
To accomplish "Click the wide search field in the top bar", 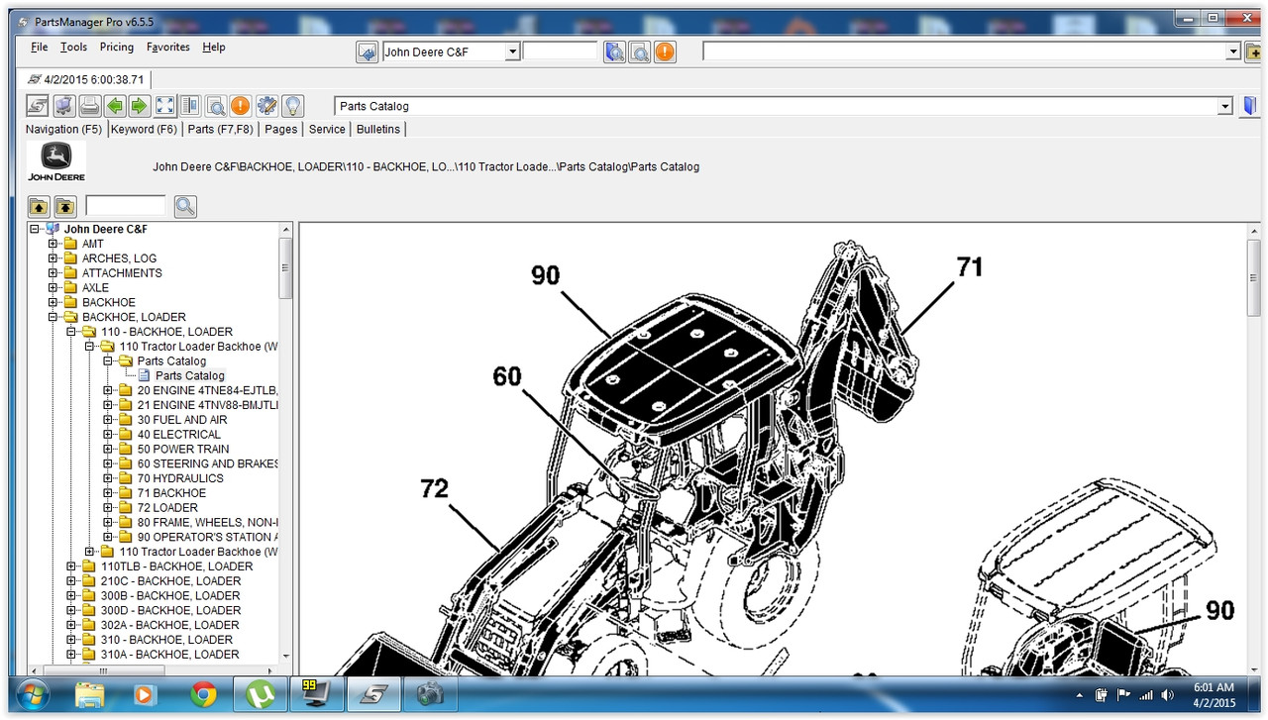I will [964, 51].
